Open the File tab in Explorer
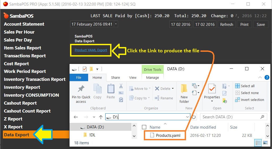The image size is (272, 149). pyautogui.click(x=79, y=77)
